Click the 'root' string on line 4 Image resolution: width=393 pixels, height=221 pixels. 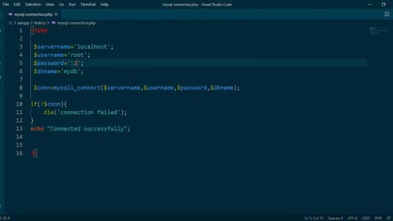pos(77,55)
